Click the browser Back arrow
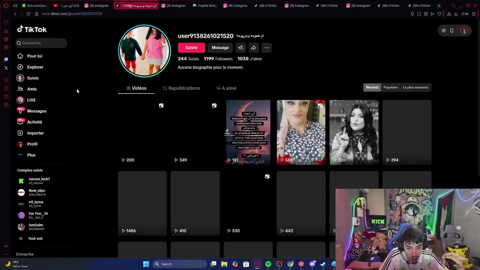 15,14
